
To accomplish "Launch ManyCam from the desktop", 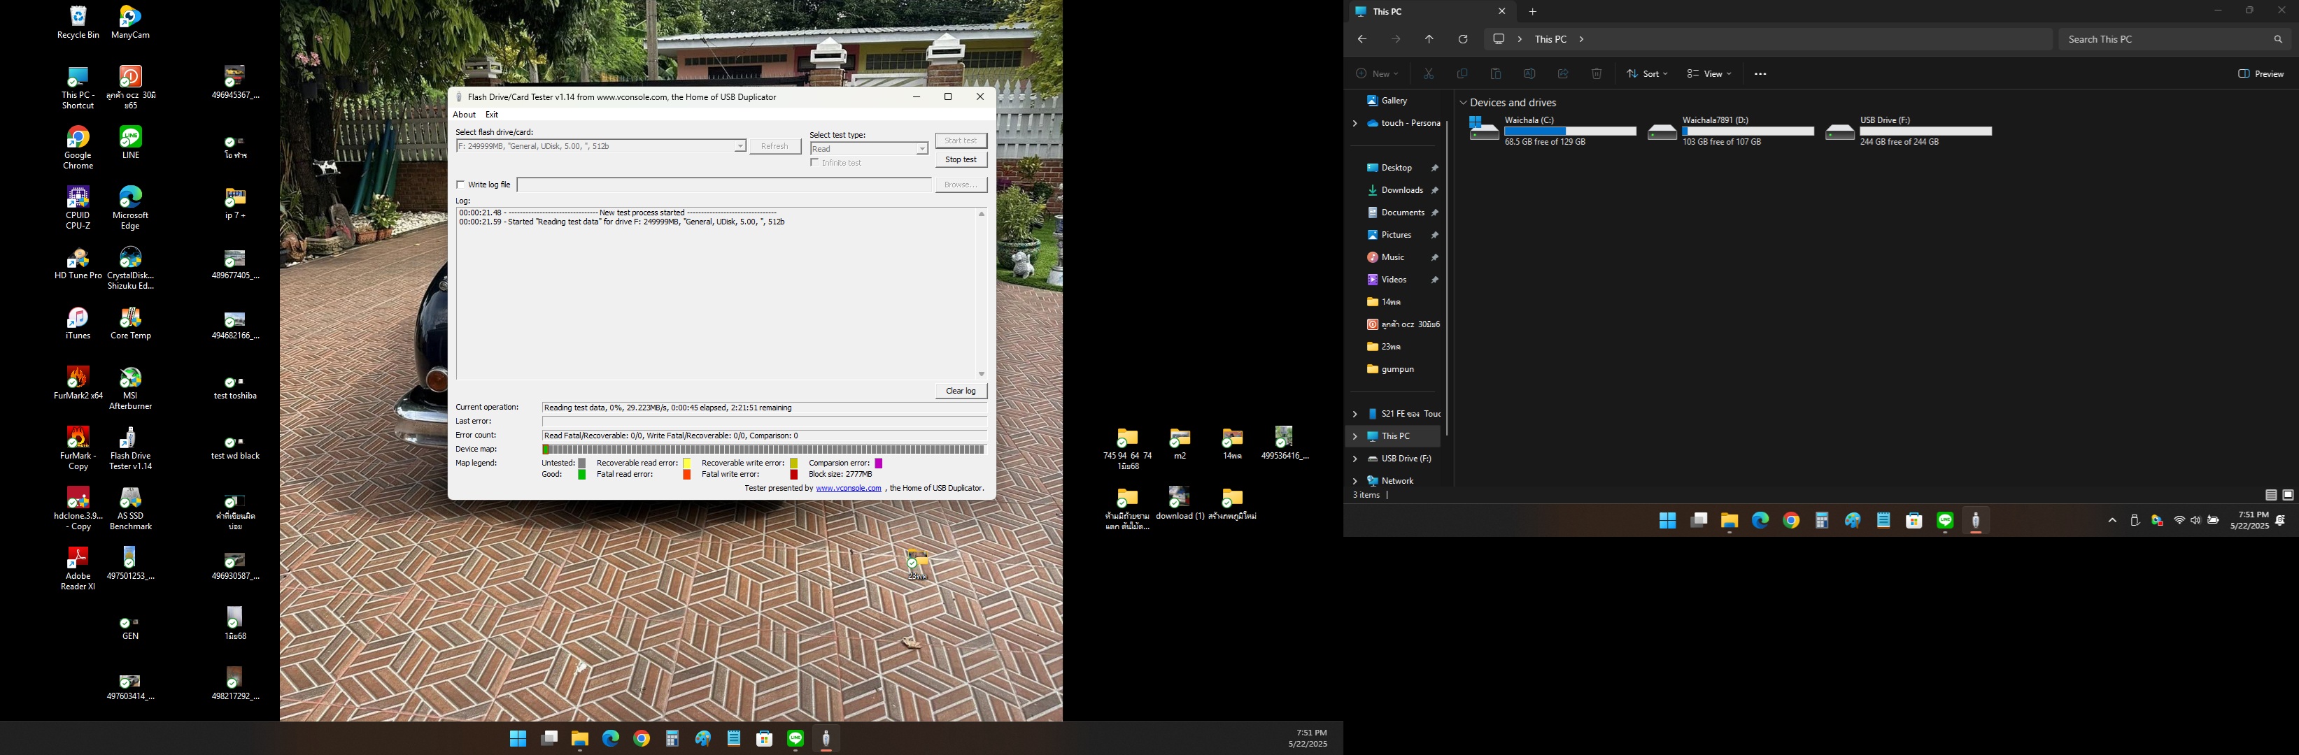I will pyautogui.click(x=130, y=22).
